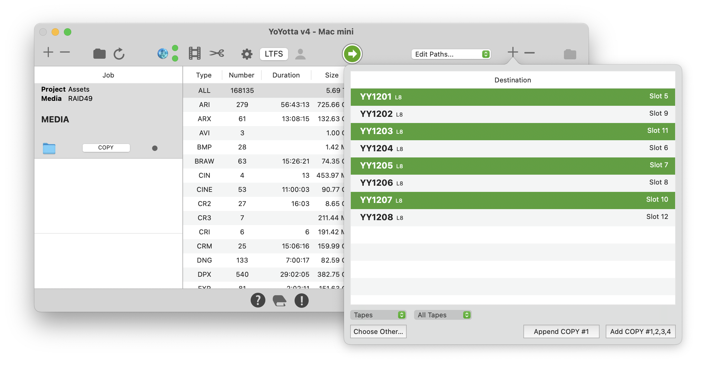Open source folder icon in left toolbar
The width and height of the screenshot is (704, 369).
100,54
